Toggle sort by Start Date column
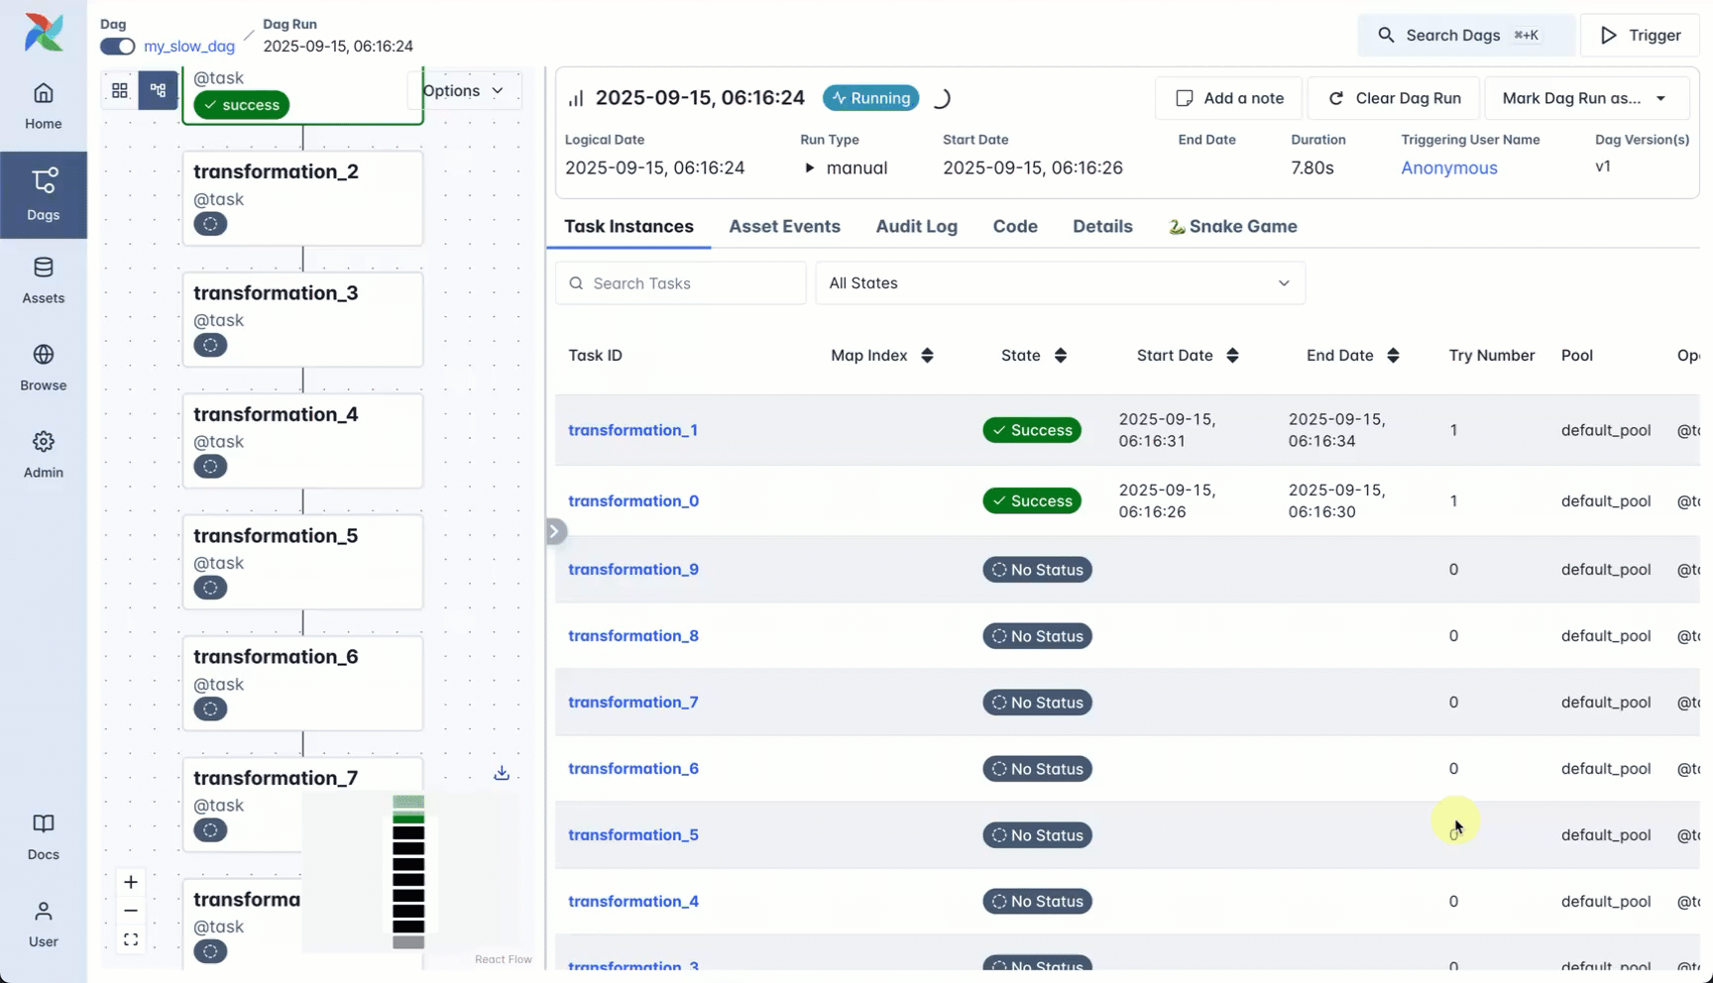 click(x=1232, y=356)
